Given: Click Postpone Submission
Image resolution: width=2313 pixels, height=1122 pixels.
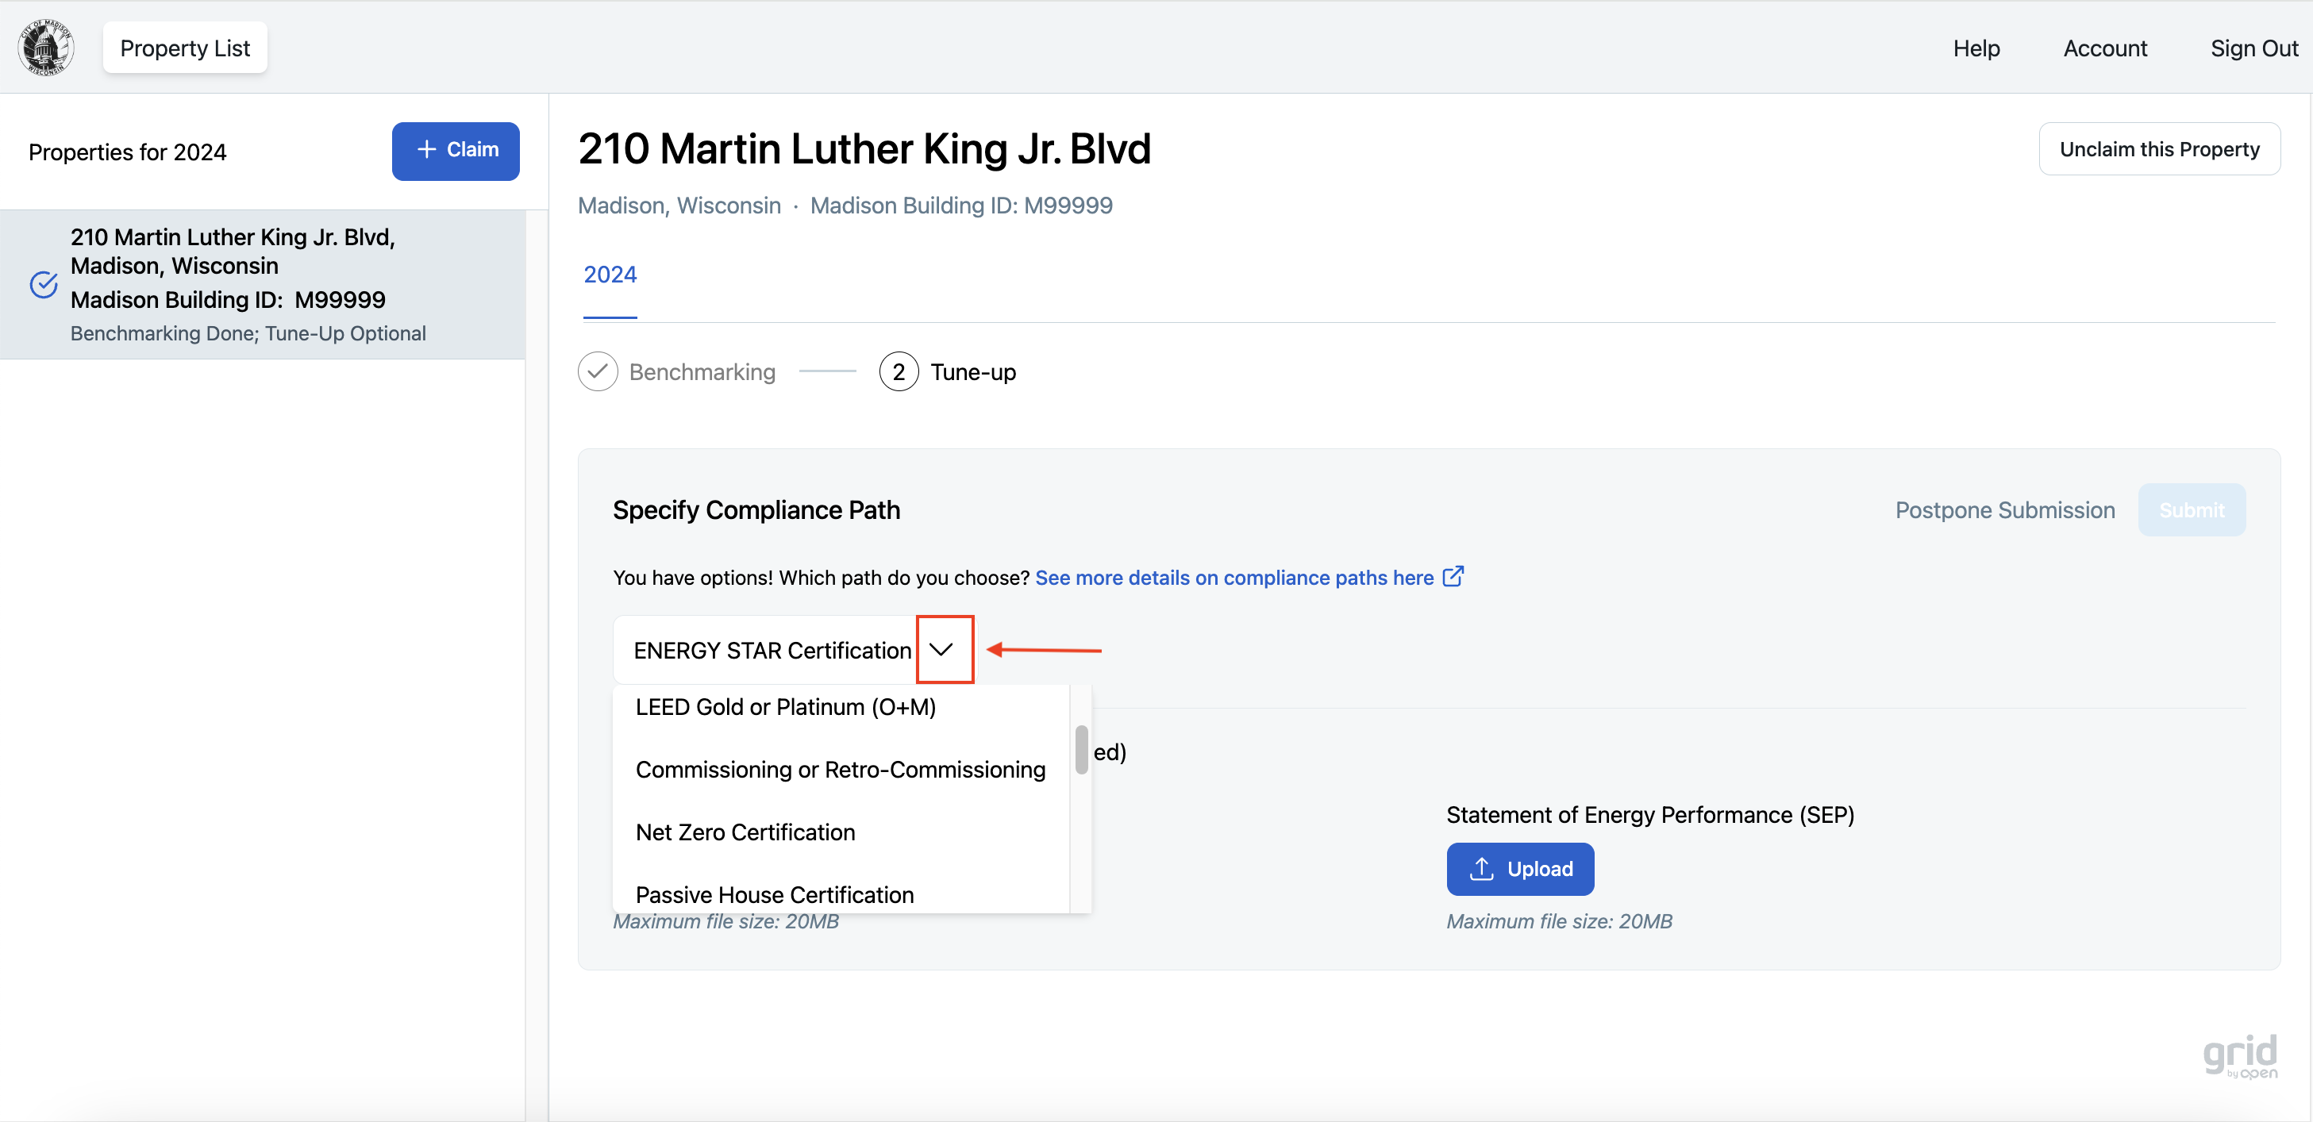Looking at the screenshot, I should (x=2004, y=510).
